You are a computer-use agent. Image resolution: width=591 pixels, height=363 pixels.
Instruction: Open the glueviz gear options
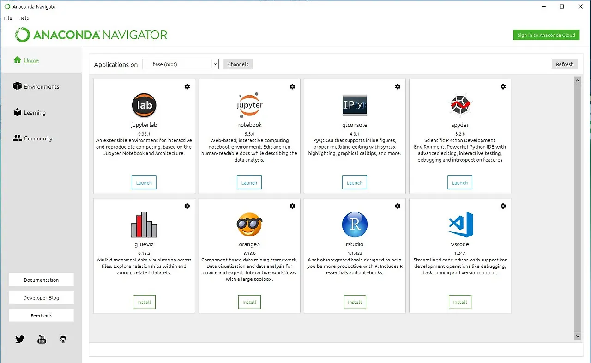tap(187, 206)
